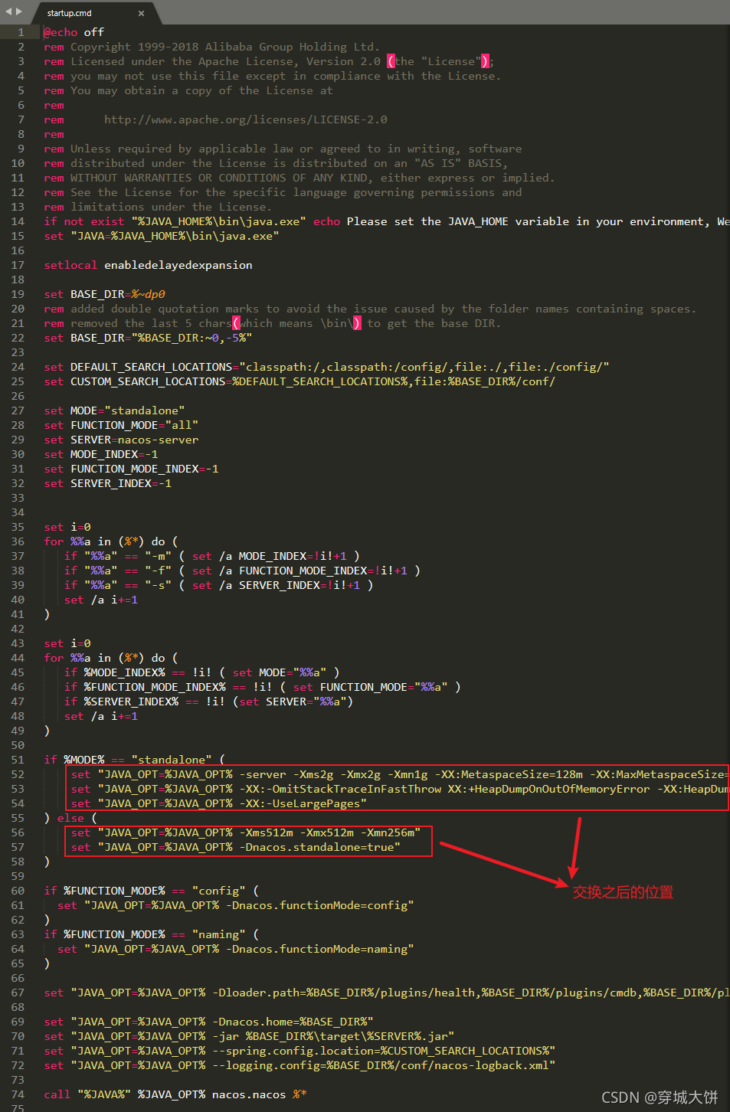The width and height of the screenshot is (730, 1112).
Task: Click the if "%%a" == "-s" line
Action: [x=219, y=585]
